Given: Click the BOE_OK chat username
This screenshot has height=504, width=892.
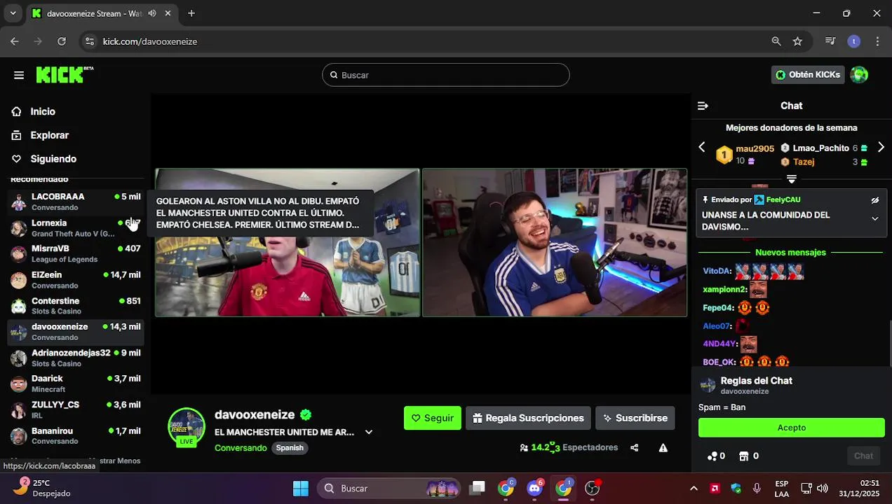Looking at the screenshot, I should (719, 362).
